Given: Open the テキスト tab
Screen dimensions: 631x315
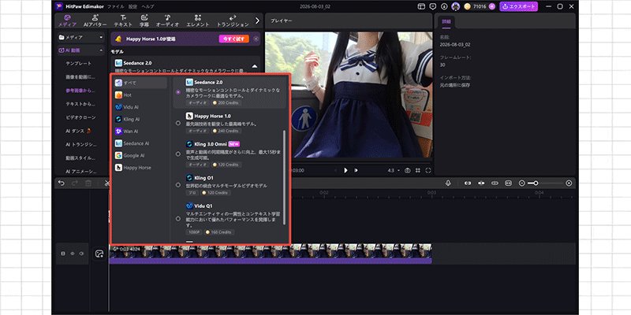Looking at the screenshot, I should pyautogui.click(x=123, y=21).
